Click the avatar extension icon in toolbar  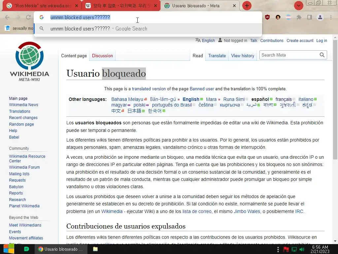pos(278,17)
